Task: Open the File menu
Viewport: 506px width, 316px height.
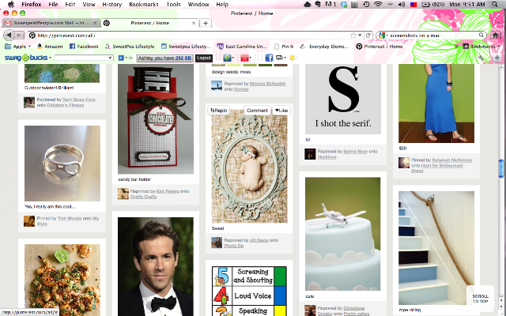Action: pyautogui.click(x=53, y=4)
